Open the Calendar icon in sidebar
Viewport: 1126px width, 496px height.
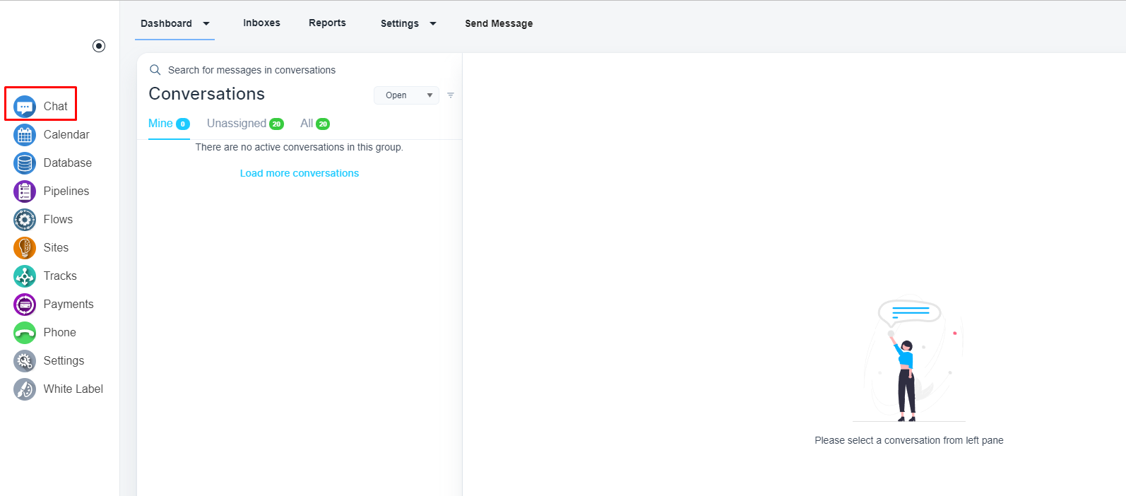(25, 135)
